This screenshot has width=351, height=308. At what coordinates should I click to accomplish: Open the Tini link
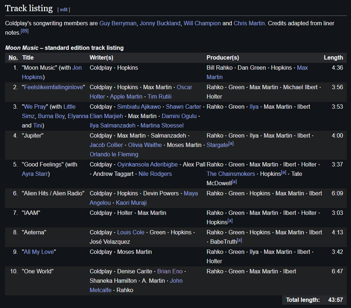[x=37, y=126]
